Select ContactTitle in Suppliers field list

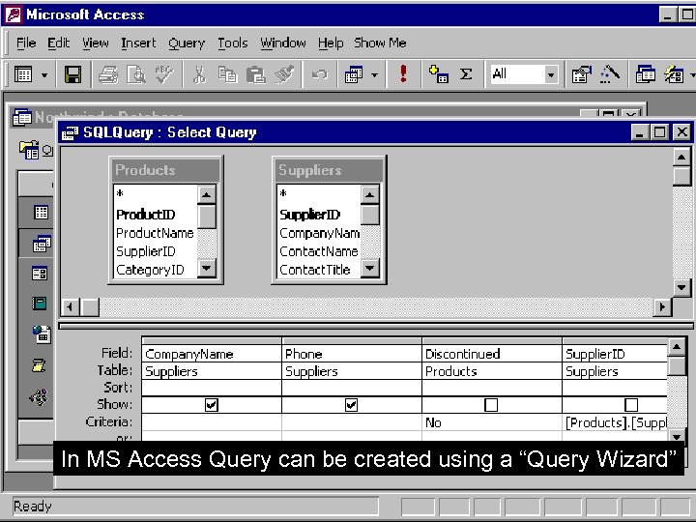[315, 270]
